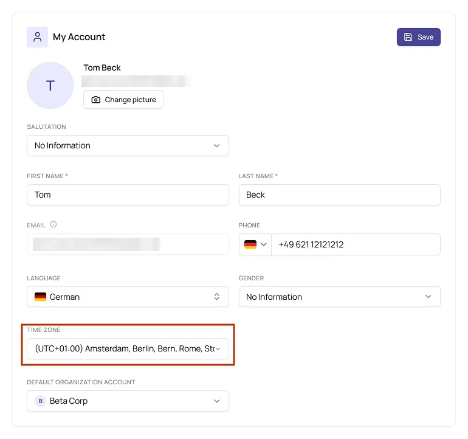Click the chevron arrow in Salutation field
This screenshot has width=468, height=439.
tap(217, 146)
